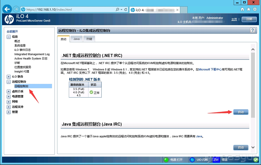The image size is (261, 165).
Task: Open Active Health System 日志
Action: click(x=31, y=58)
